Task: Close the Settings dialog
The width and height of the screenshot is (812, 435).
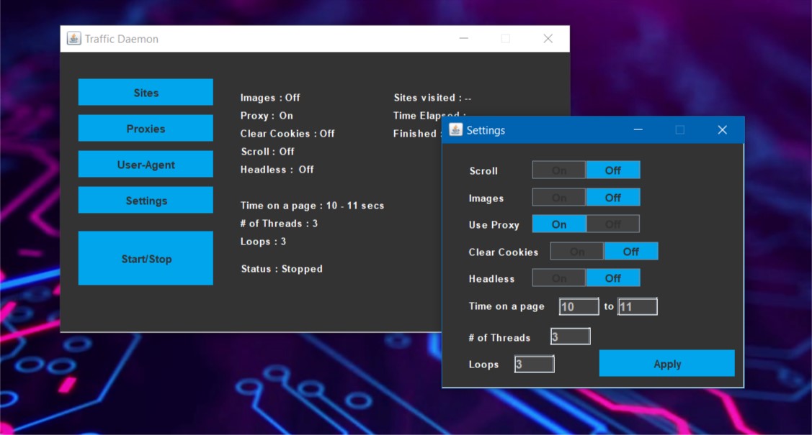Action: pyautogui.click(x=722, y=130)
